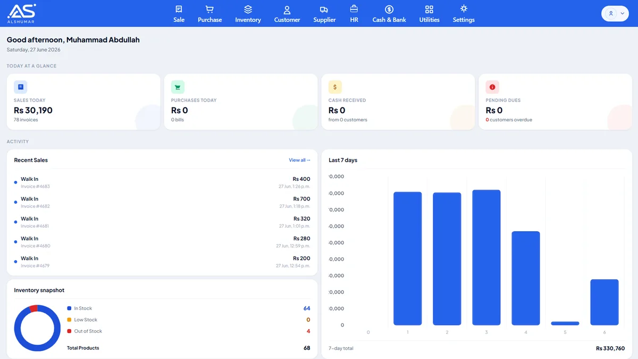Screen dimensions: 638x359
Task: Open the Cash & Bank dollar icon
Action: coord(389,9)
